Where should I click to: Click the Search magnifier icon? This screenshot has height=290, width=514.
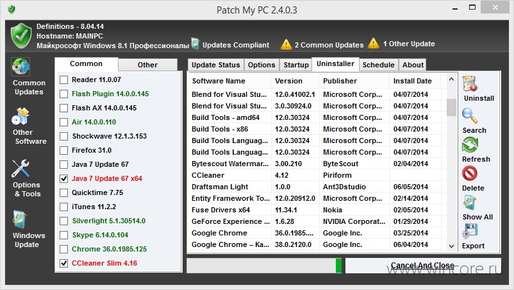470,115
